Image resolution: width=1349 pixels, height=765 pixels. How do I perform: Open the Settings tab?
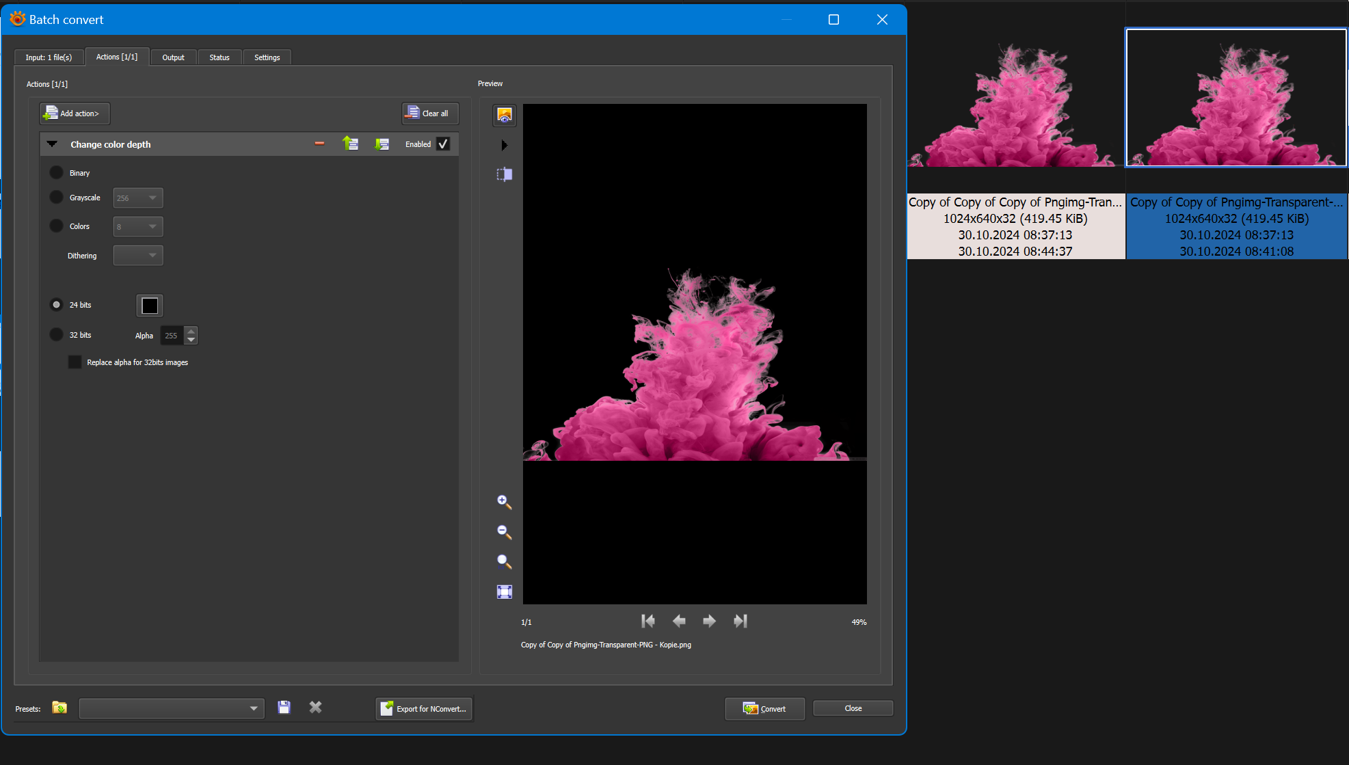point(267,57)
